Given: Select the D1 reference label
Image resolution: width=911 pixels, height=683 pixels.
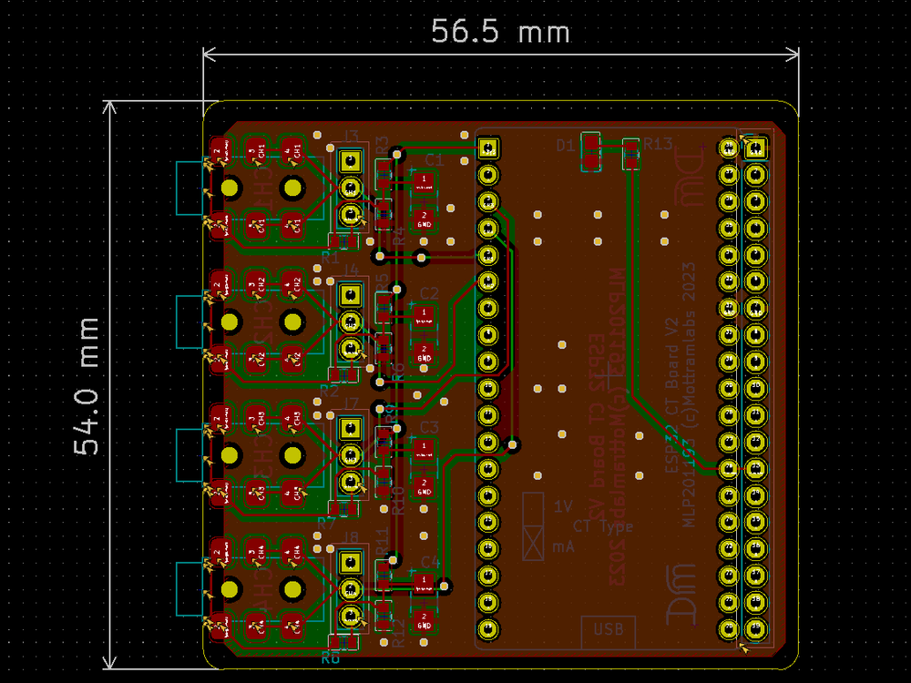Looking at the screenshot, I should pos(566,145).
